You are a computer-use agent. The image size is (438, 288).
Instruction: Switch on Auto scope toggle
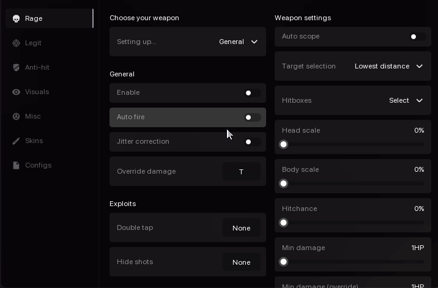pos(417,37)
